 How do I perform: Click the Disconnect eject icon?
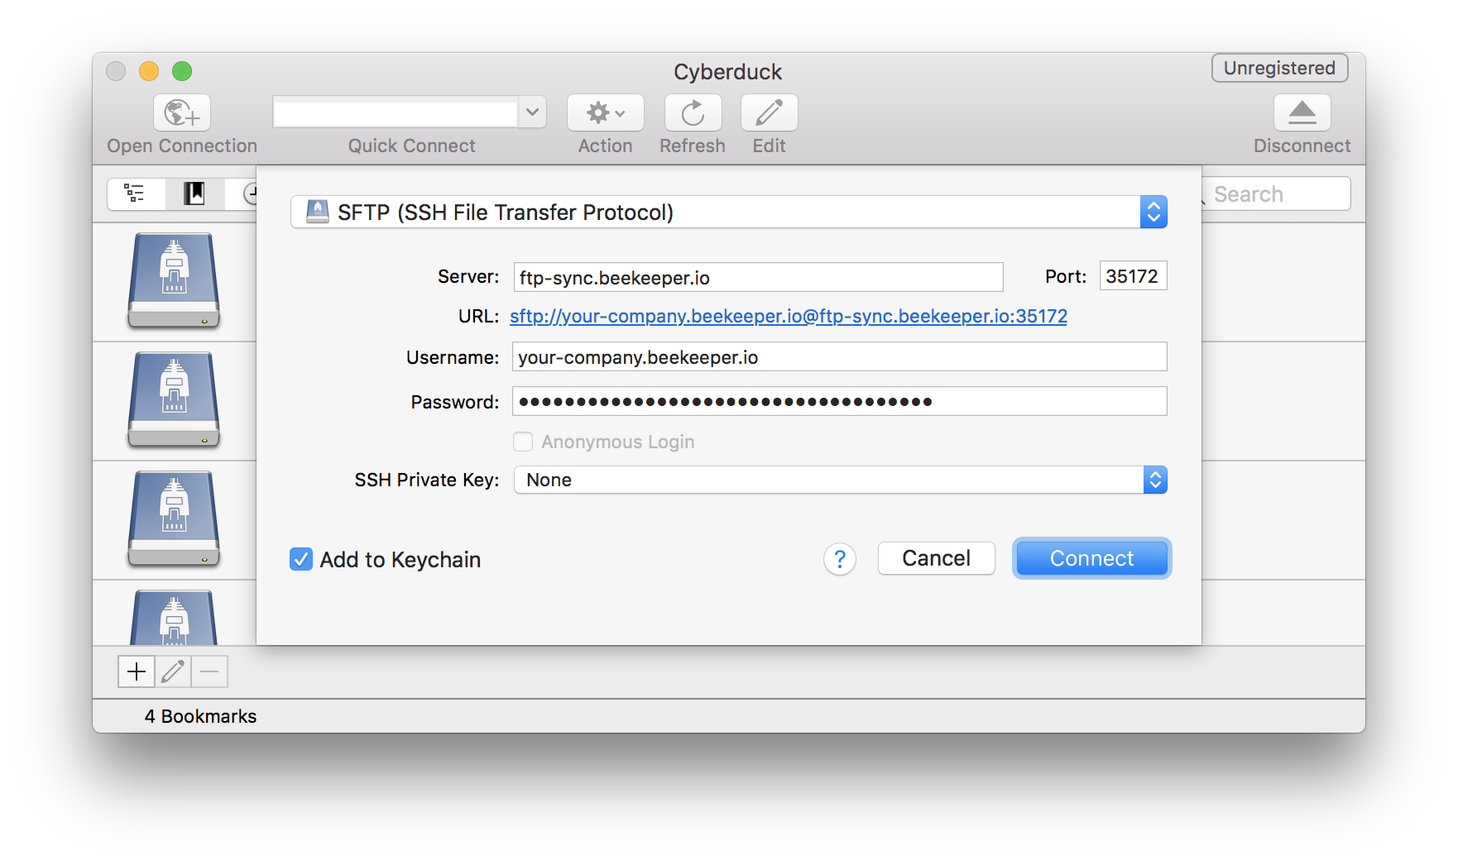[1302, 113]
